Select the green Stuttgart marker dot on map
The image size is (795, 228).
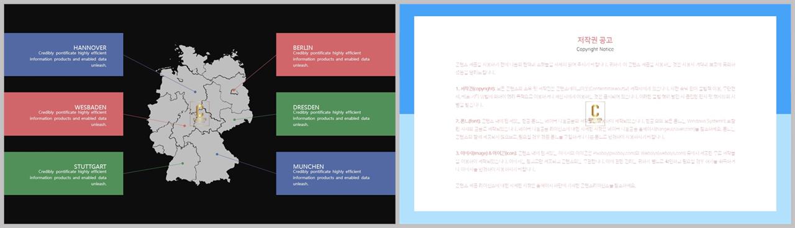[182, 163]
